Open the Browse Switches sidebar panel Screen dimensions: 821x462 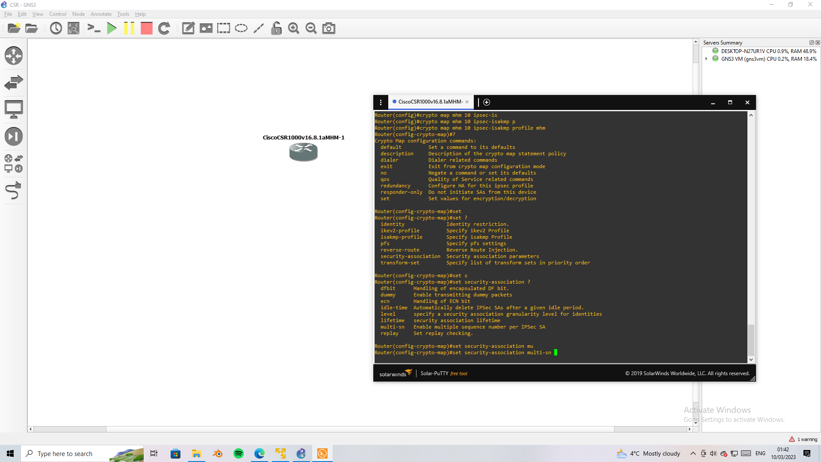click(14, 82)
